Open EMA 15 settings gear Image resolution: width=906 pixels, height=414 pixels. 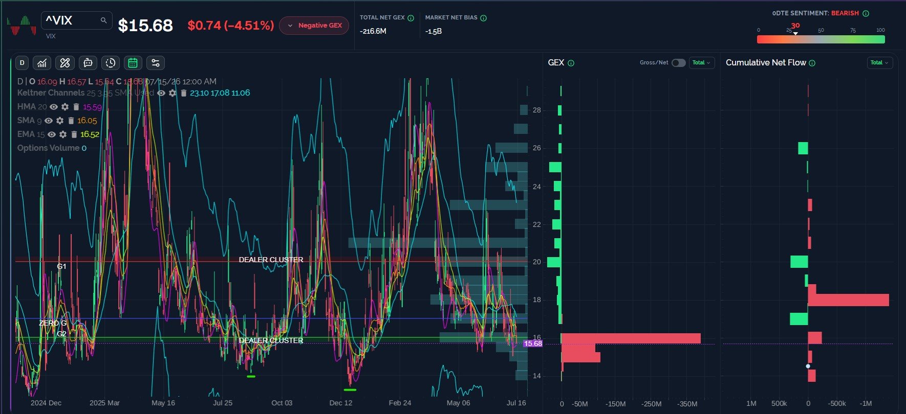click(63, 134)
